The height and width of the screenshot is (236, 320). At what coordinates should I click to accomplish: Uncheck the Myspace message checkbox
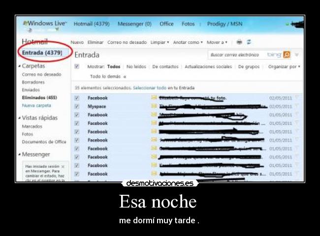click(x=77, y=106)
